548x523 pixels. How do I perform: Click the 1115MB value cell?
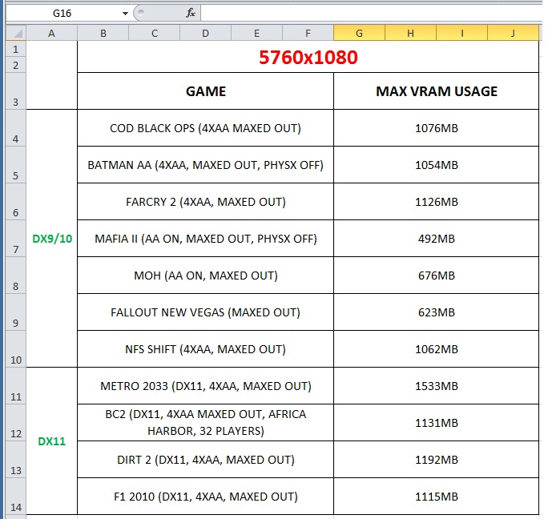coord(436,497)
